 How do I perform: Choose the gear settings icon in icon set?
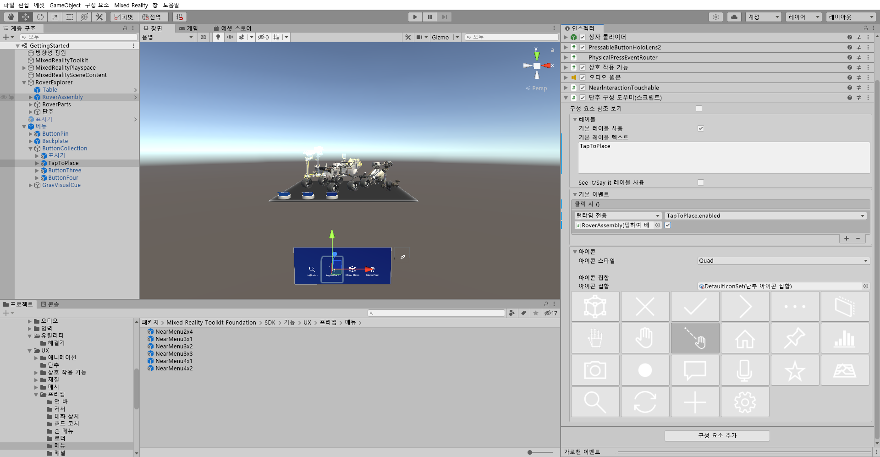(745, 402)
